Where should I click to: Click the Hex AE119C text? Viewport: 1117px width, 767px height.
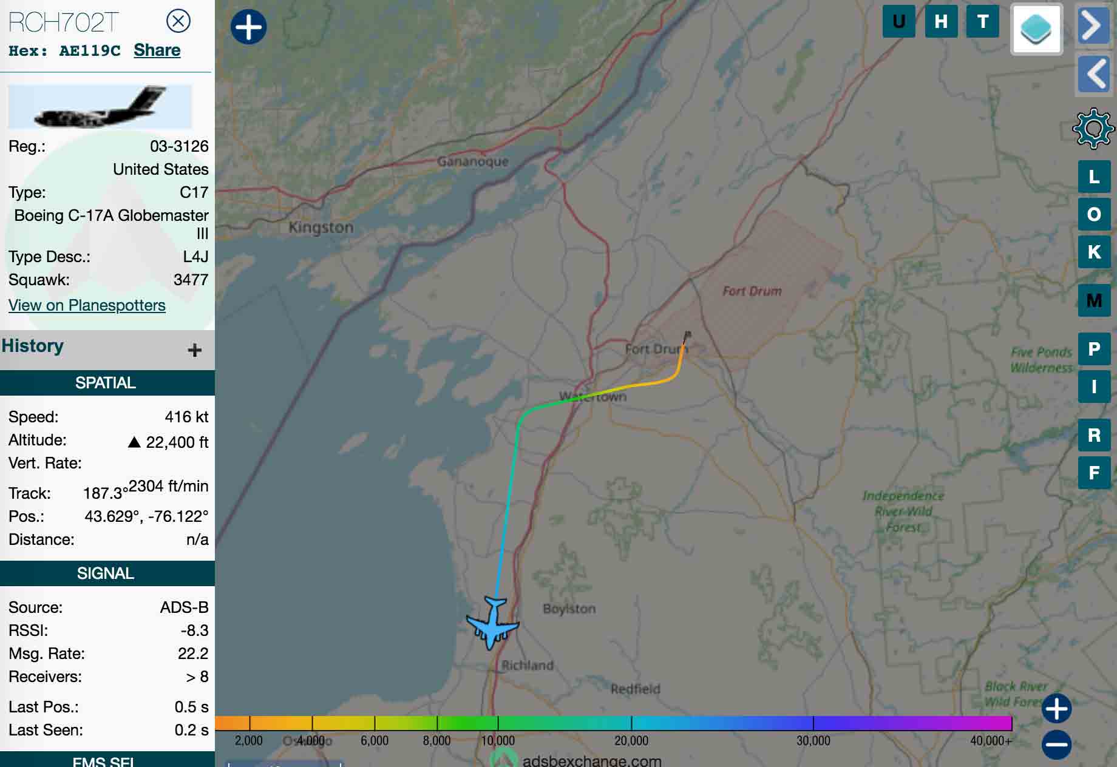[x=64, y=51]
